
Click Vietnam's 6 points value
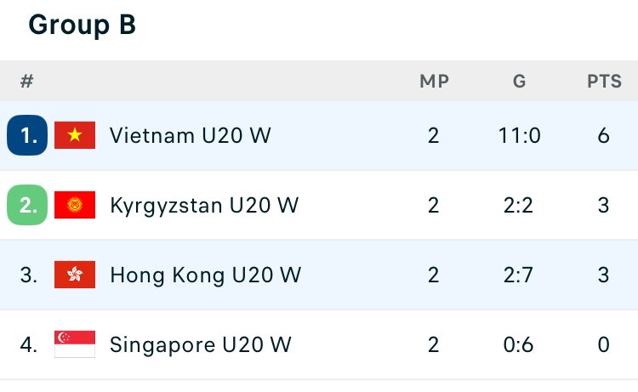tap(603, 135)
